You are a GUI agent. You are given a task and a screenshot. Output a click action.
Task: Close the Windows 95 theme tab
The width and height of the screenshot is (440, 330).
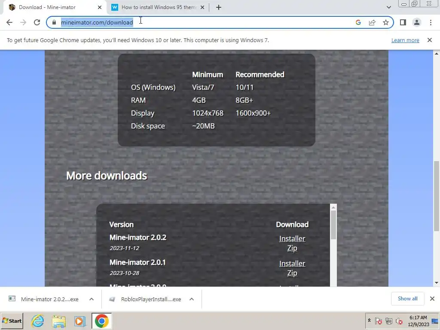202,7
